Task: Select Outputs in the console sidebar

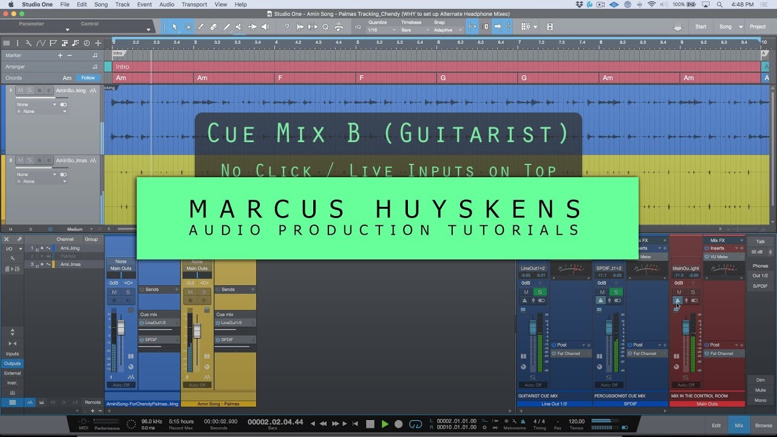Action: [12, 364]
